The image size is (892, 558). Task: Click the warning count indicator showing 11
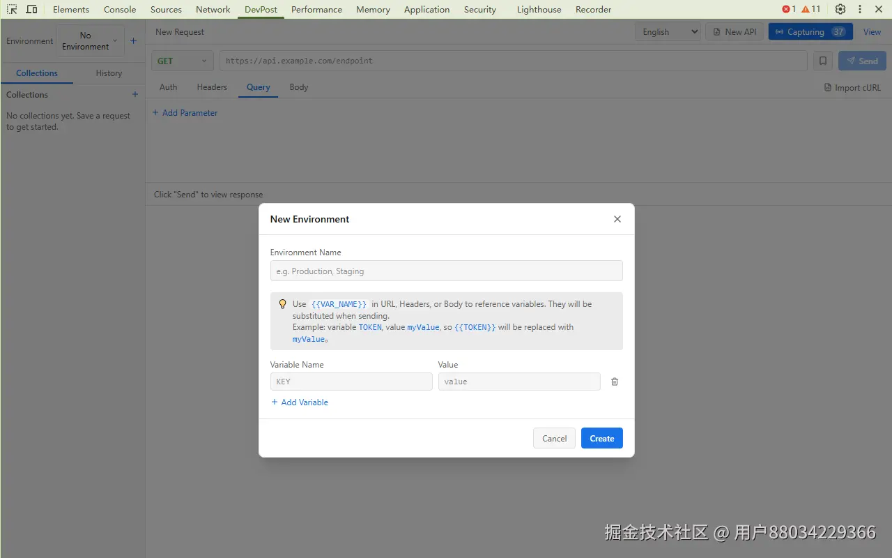coord(811,9)
